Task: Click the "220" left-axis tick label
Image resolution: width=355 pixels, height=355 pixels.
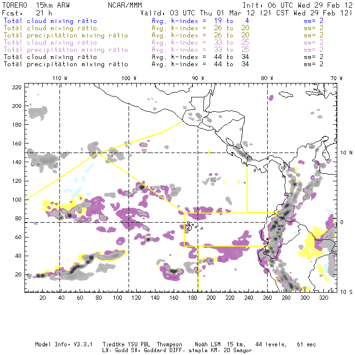Action: [x=17, y=87]
